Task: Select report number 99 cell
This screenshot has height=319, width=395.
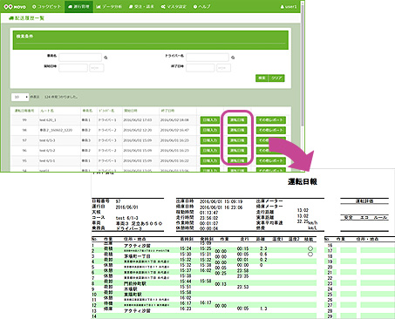Action: click(24, 120)
